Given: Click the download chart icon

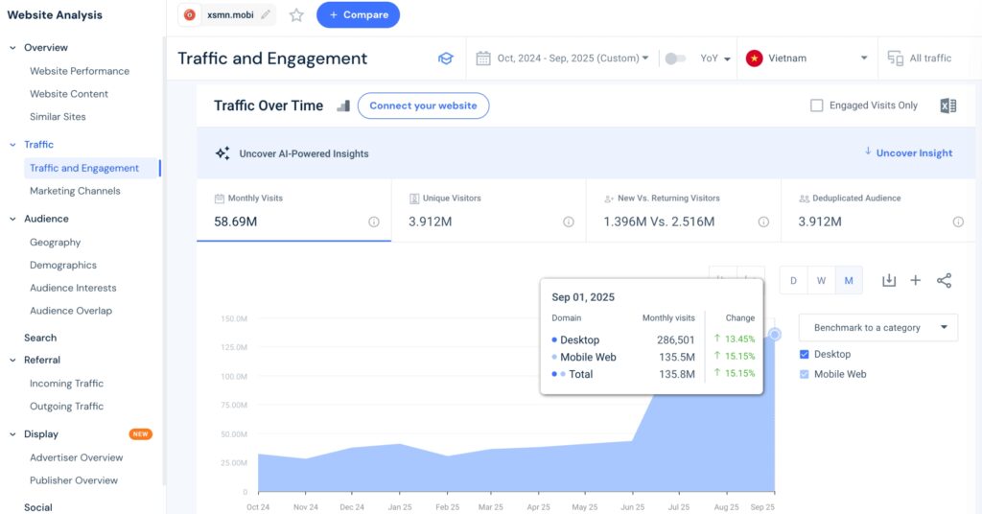Looking at the screenshot, I should click(889, 280).
